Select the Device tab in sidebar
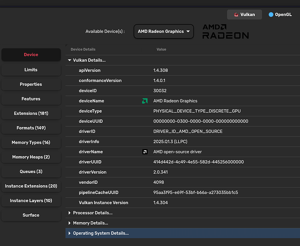 31,55
